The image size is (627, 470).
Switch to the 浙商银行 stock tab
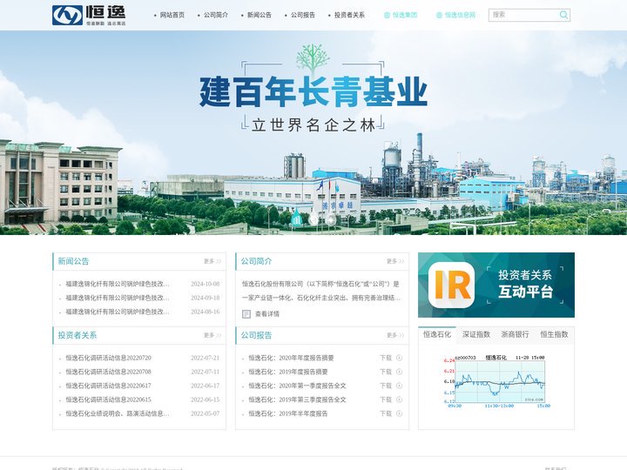(x=515, y=334)
